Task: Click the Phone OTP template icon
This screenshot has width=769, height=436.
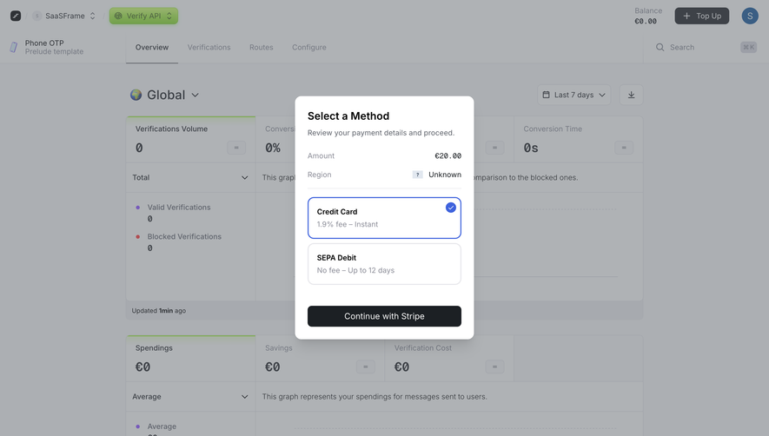Action: 14,47
